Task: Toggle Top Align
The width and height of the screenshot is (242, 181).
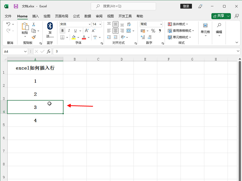Action: click(109, 24)
